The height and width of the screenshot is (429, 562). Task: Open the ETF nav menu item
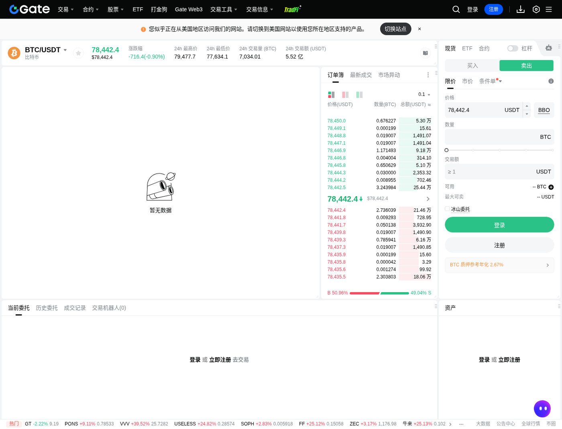138,9
